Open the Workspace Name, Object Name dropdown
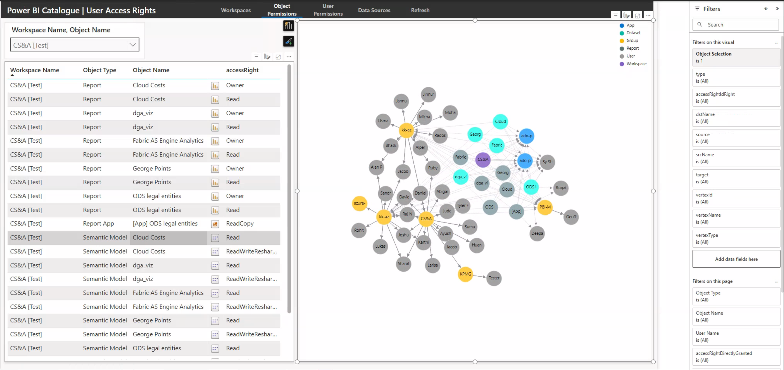 (x=75, y=45)
